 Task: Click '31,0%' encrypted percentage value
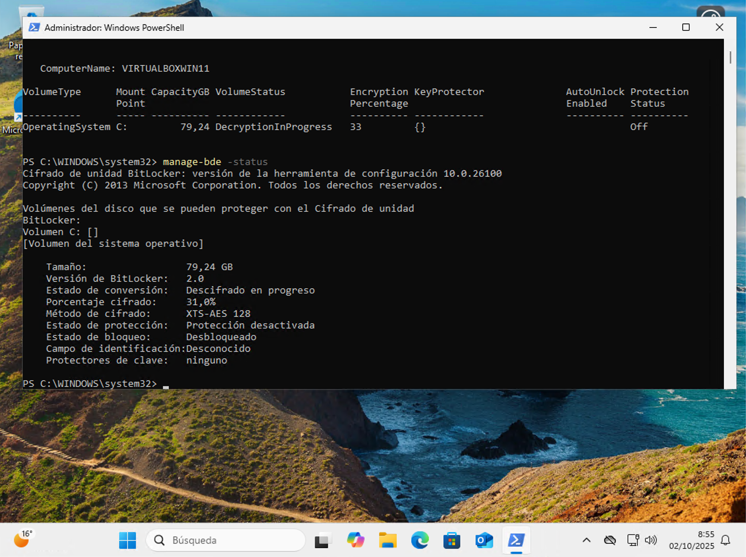(x=201, y=302)
